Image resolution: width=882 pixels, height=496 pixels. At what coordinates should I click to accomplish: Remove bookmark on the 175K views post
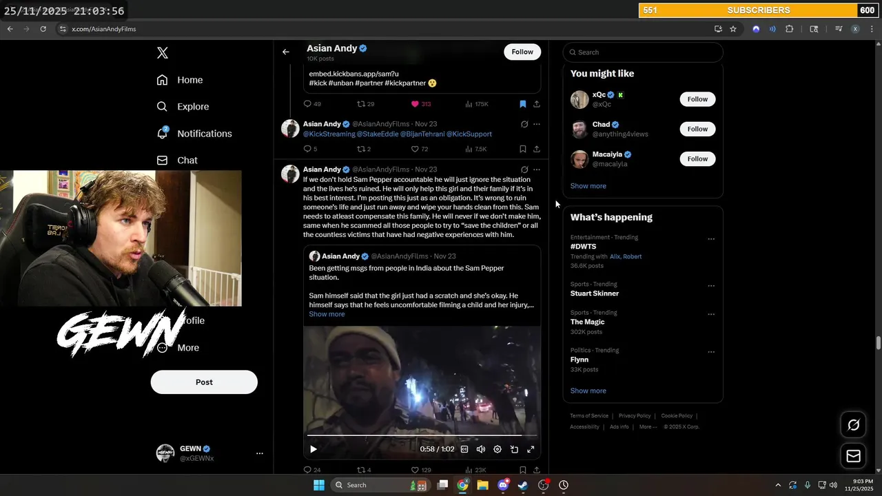pos(522,104)
